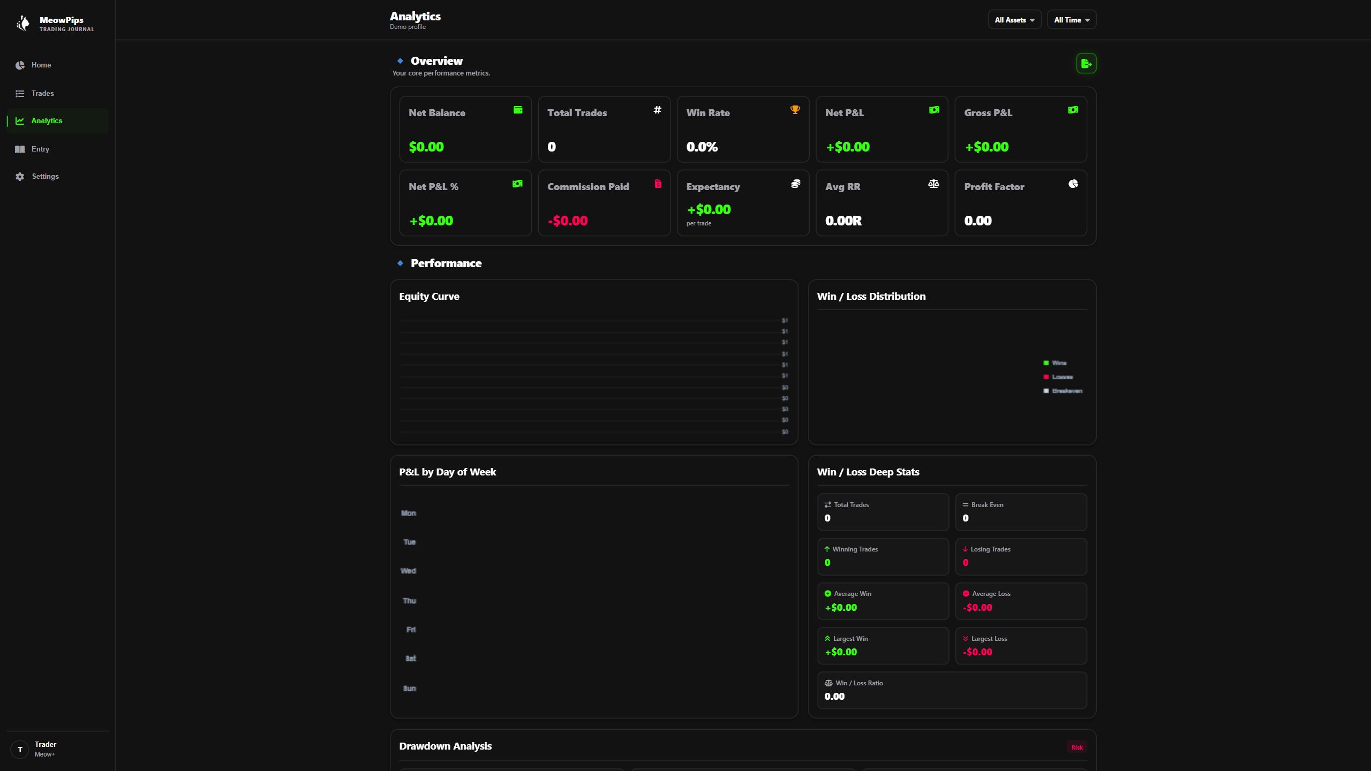Click the Overview blue diamond marker
The width and height of the screenshot is (1371, 771).
click(x=400, y=61)
